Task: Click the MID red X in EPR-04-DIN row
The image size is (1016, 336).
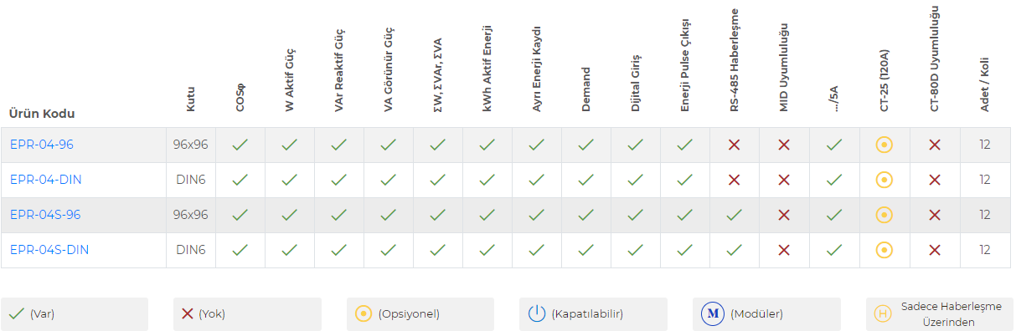Action: 784,180
